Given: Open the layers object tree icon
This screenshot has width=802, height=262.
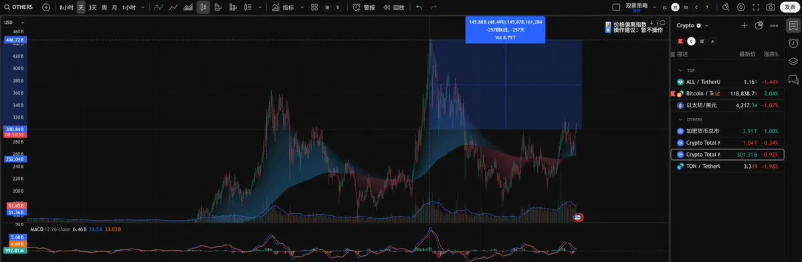Looking at the screenshot, I should coord(793,61).
